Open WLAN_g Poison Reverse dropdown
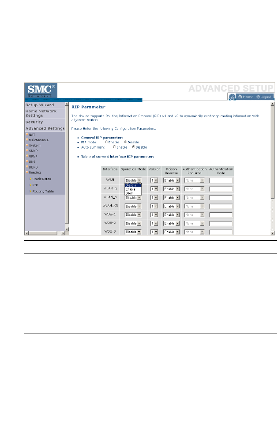Viewport: 278px width, 430px height. 171,189
